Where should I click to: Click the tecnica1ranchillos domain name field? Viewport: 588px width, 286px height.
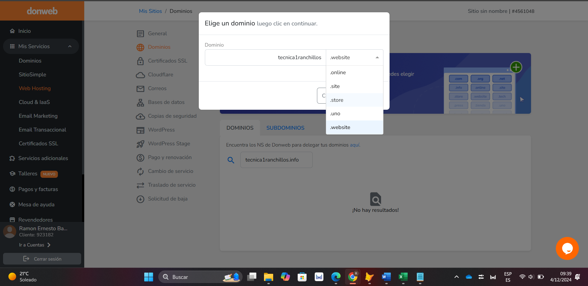tap(265, 58)
